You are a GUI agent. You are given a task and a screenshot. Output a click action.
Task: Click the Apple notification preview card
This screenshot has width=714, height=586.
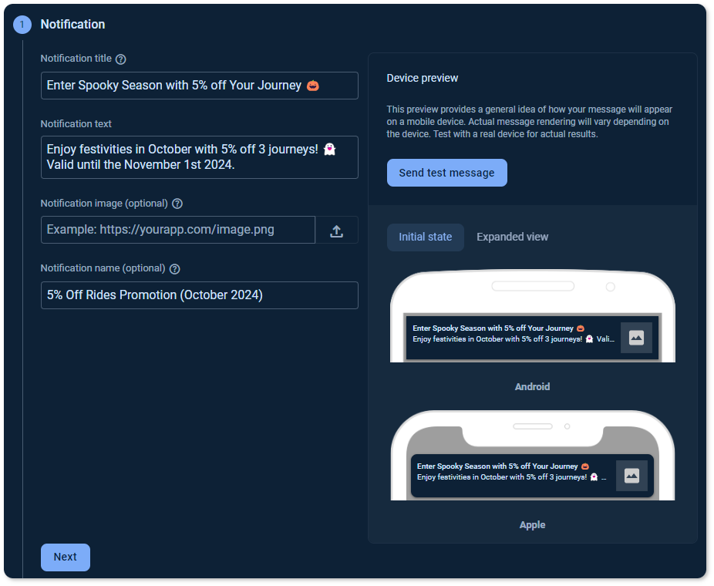[x=532, y=477]
